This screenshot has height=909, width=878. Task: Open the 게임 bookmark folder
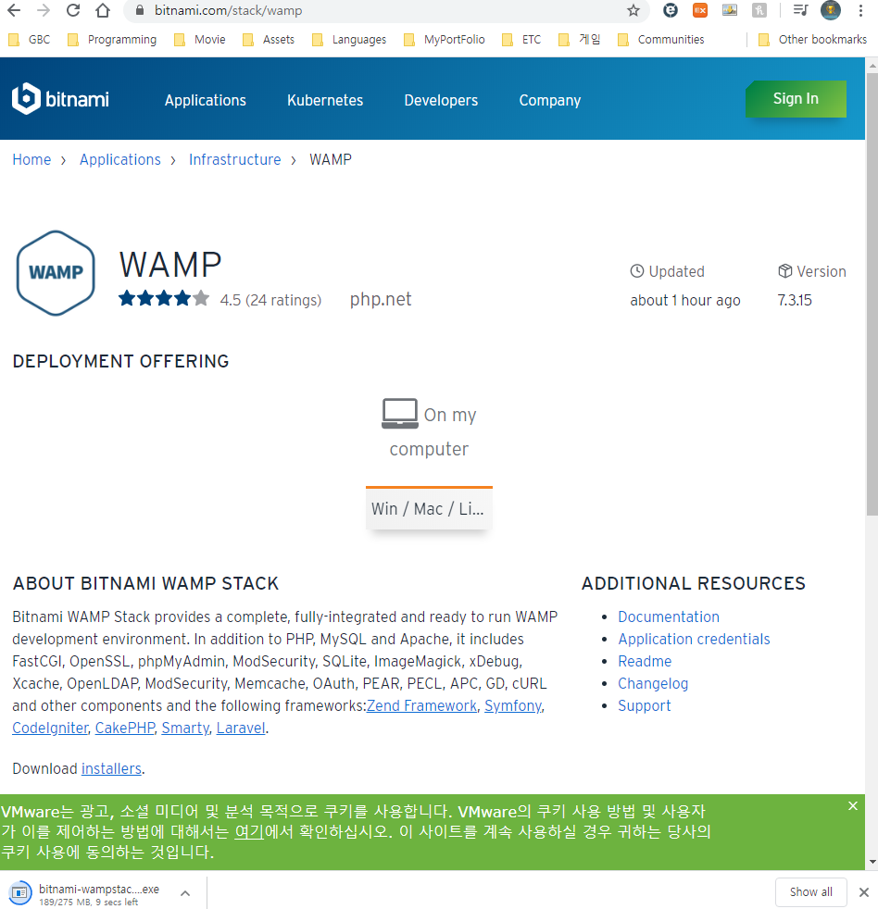[x=580, y=40]
